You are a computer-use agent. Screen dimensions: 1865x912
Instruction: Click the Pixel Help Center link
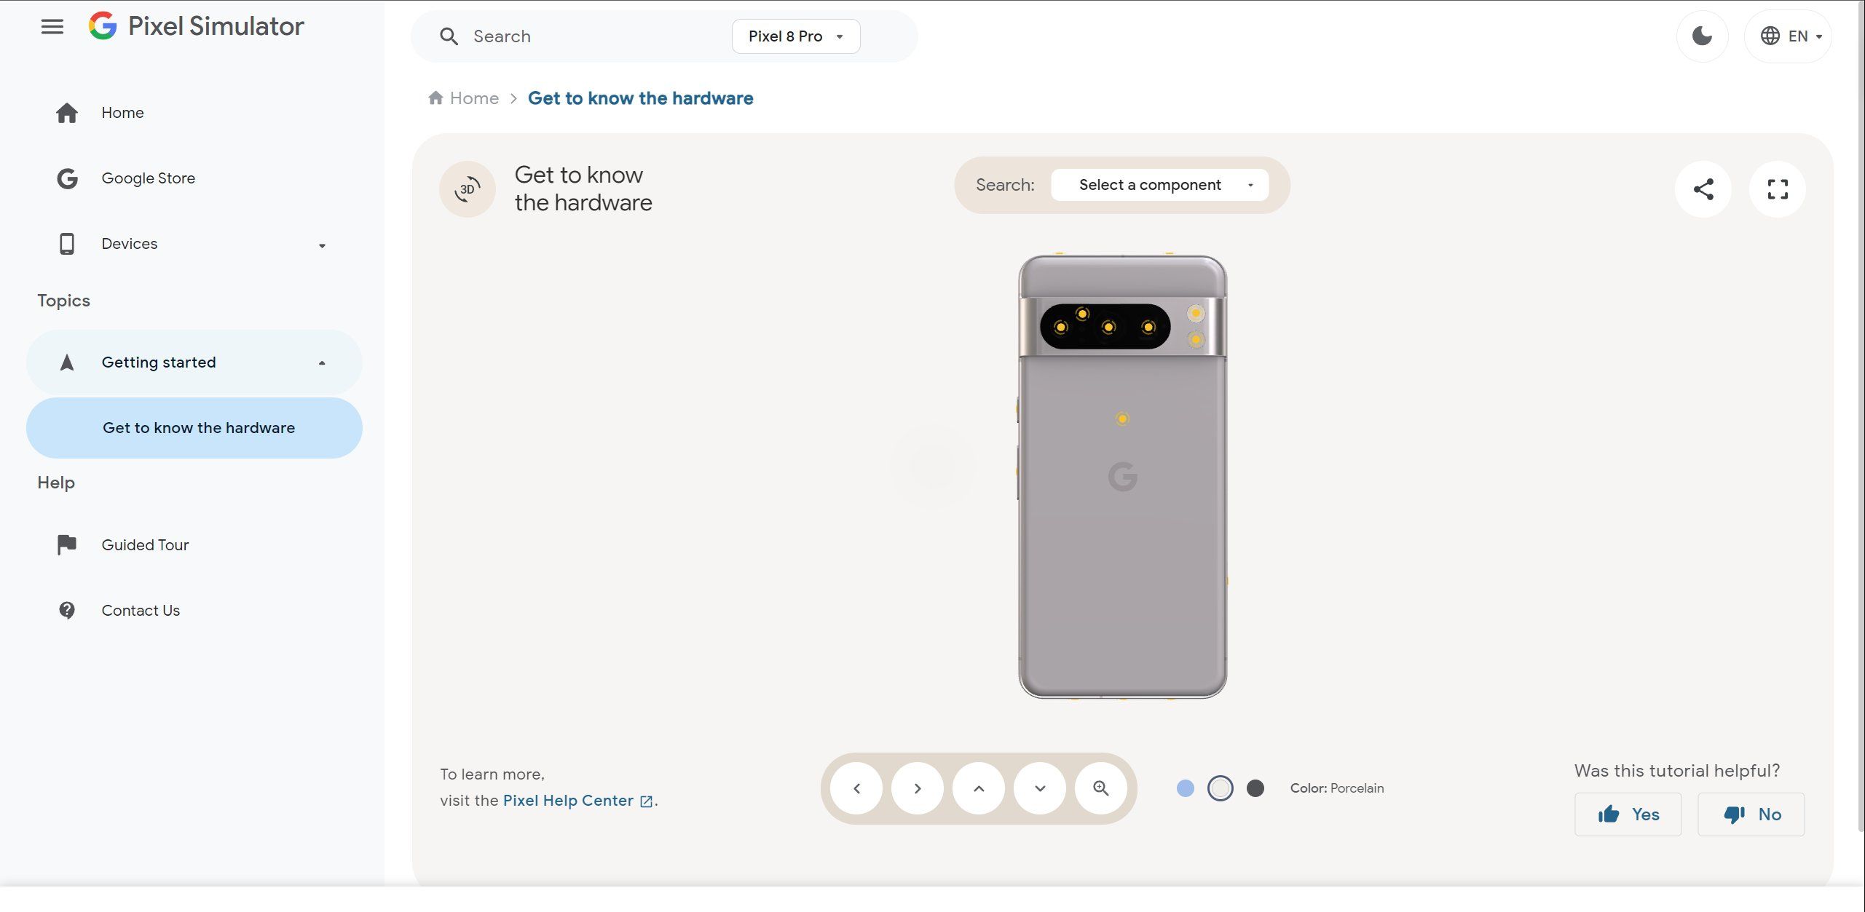pos(569,800)
